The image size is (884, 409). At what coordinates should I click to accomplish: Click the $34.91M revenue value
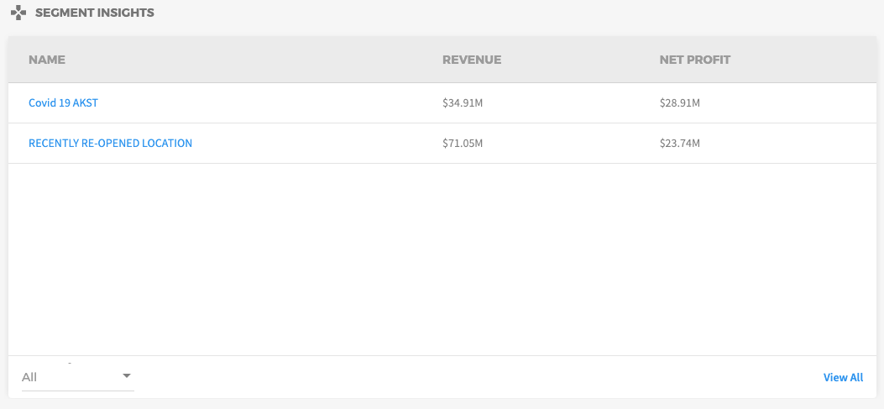[463, 103]
